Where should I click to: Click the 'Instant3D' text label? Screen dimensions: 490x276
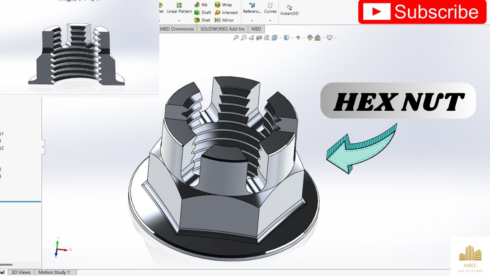(x=289, y=13)
